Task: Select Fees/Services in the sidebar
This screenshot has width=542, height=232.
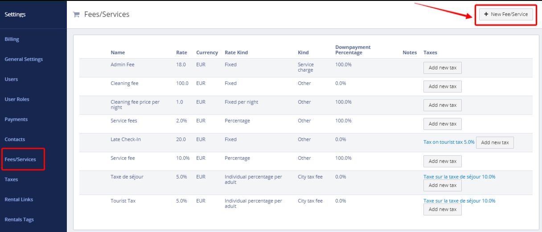Action: 20,159
